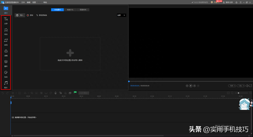Viewport: 253px width, 137px height.
Task: Click the cartoon mascot on the timeline
Action: click(x=245, y=104)
